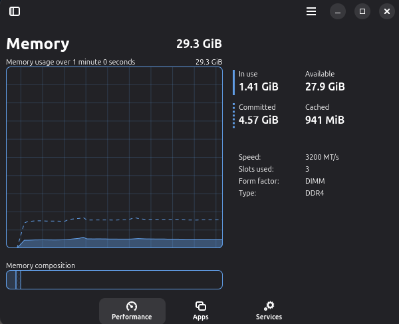
Task: Click the 3200 MT/s speed value
Action: (322, 158)
